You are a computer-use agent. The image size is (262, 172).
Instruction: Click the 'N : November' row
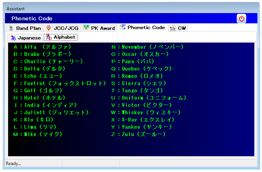(x=148, y=47)
